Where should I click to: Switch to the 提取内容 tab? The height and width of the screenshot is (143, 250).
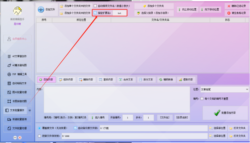point(186,80)
